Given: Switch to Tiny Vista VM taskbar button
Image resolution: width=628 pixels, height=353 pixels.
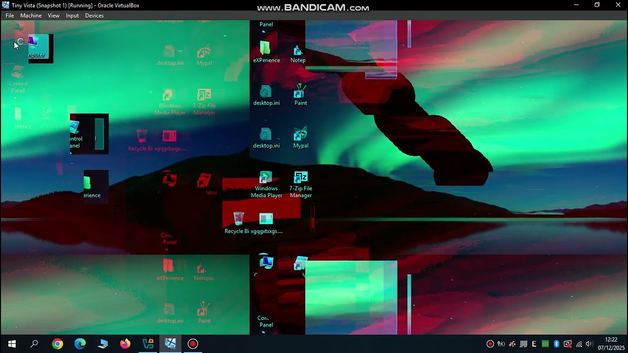Looking at the screenshot, I should point(170,344).
